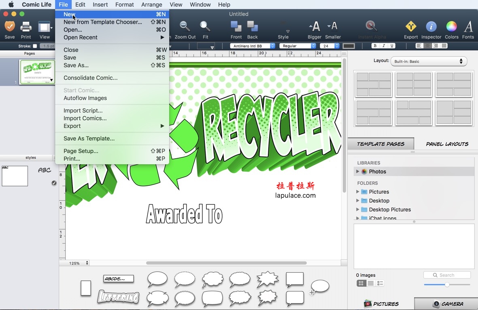Click the text color swatch

click(x=349, y=46)
